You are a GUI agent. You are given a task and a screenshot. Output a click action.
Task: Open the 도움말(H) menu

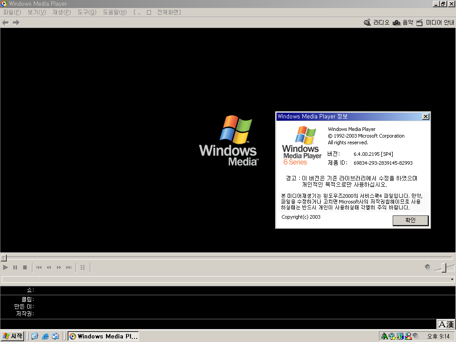point(114,12)
